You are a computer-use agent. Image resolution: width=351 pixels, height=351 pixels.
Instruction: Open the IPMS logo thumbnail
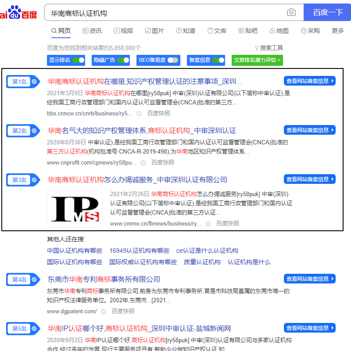(75, 209)
